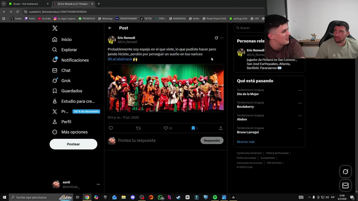
Task: Expand Más opciones menu
Action: [x=70, y=132]
